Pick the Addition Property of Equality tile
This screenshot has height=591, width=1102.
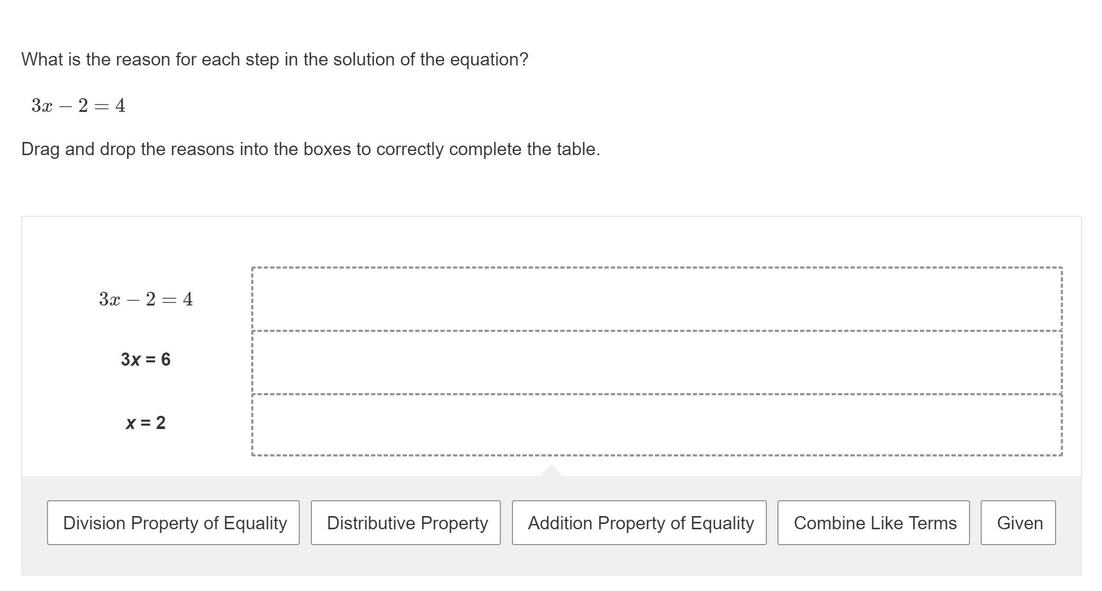pyautogui.click(x=639, y=522)
